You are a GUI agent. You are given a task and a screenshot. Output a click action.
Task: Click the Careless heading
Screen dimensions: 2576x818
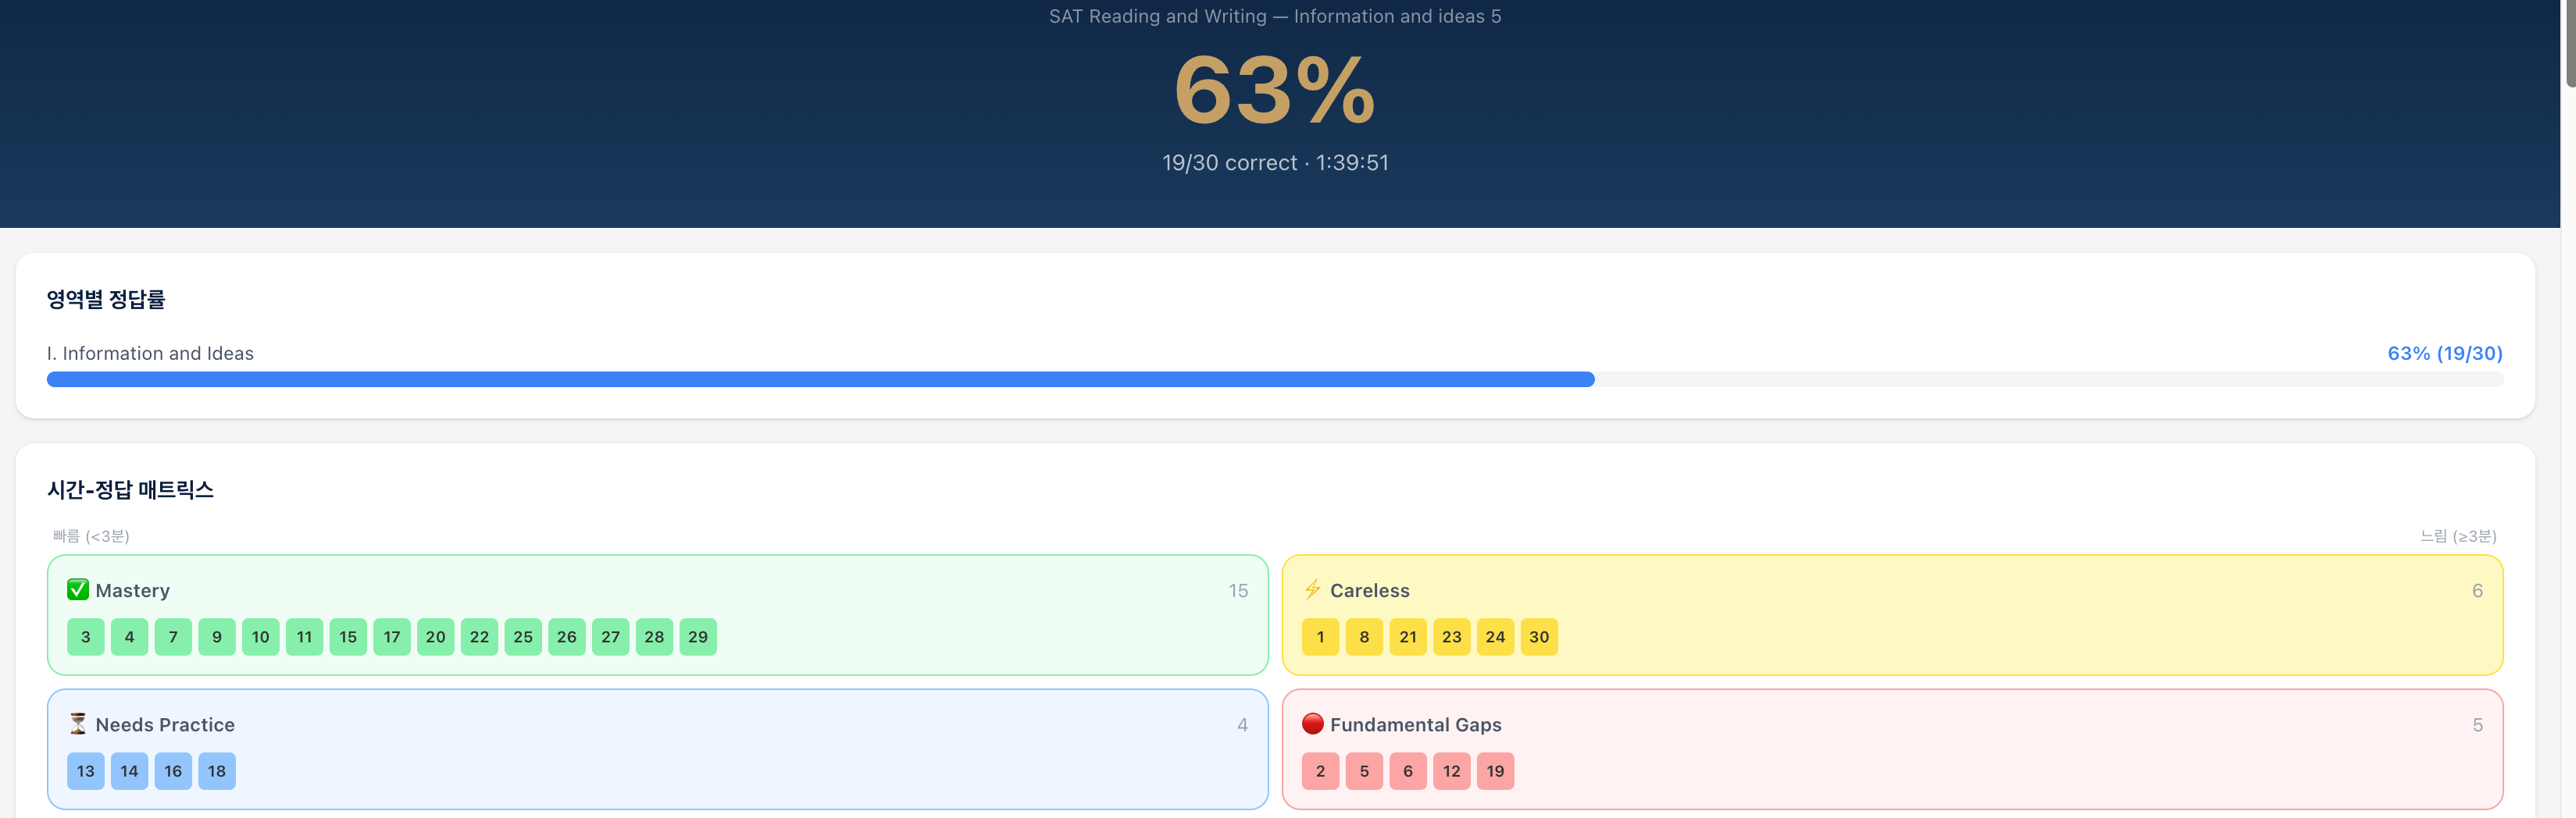pyautogui.click(x=1370, y=590)
